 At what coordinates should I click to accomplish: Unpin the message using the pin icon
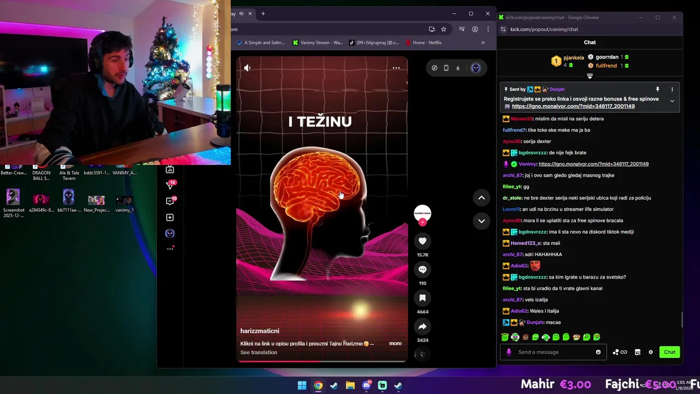pyautogui.click(x=658, y=89)
